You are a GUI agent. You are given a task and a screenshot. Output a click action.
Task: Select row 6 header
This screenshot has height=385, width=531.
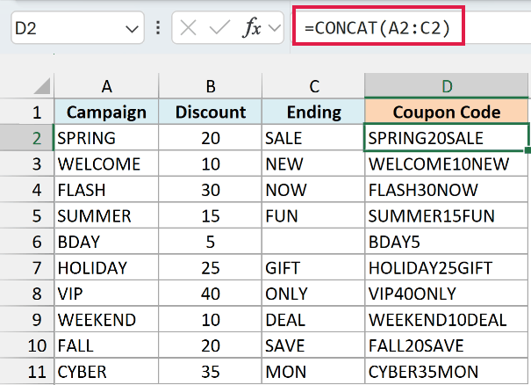[x=26, y=242]
